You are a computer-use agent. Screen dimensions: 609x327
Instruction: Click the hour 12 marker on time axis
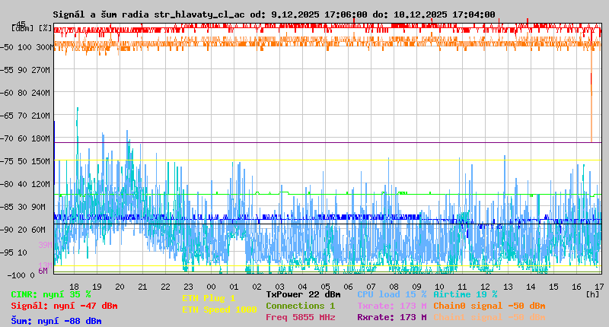(x=486, y=286)
